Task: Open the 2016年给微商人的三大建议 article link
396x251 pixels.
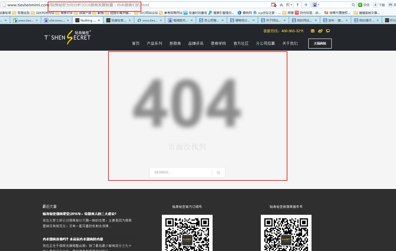Action: [79, 214]
